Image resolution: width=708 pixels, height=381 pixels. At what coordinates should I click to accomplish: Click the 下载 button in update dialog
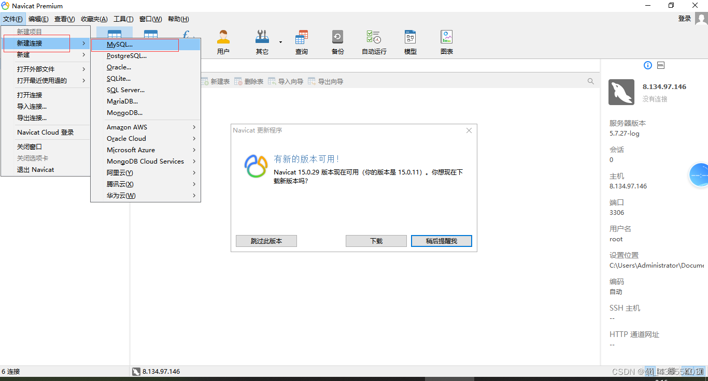click(x=376, y=241)
